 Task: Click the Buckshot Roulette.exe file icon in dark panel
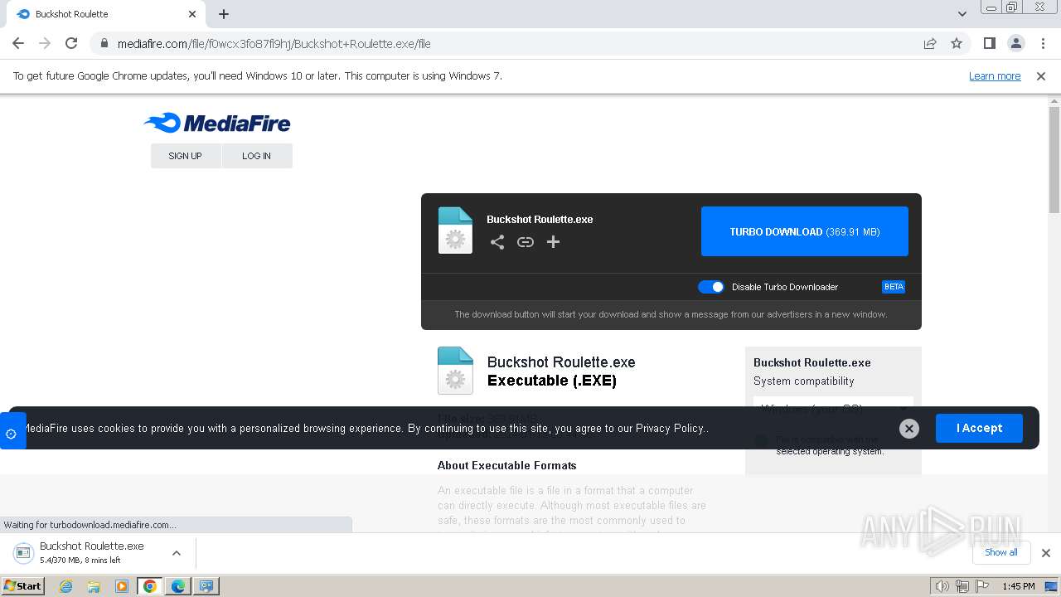pyautogui.click(x=455, y=231)
